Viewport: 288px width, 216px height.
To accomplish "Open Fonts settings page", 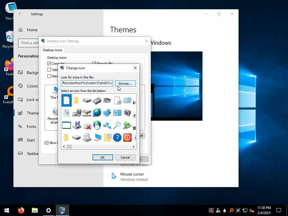I will [27, 127].
